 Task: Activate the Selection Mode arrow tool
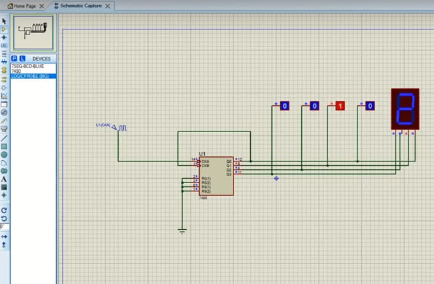click(x=4, y=21)
